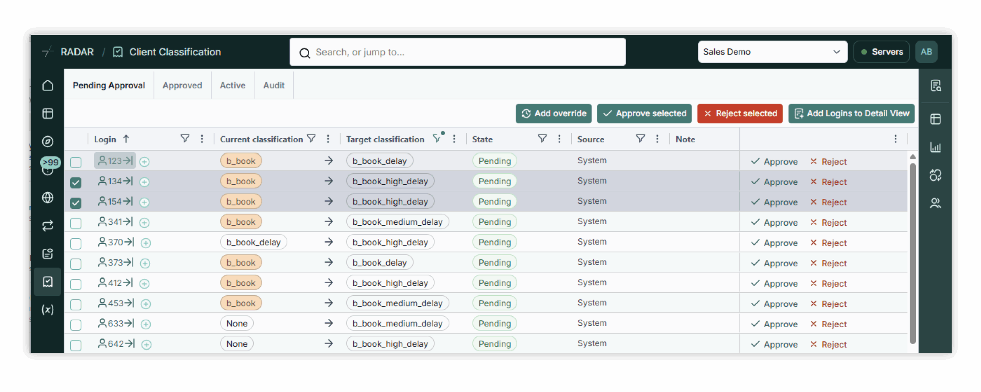
Task: Click Add override button
Action: [553, 113]
